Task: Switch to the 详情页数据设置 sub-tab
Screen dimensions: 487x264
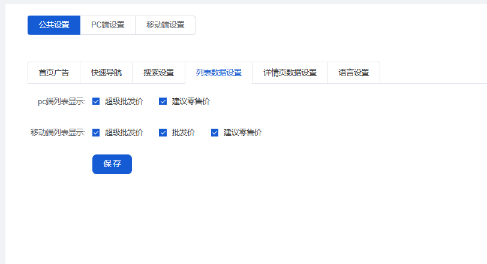Action: [x=290, y=73]
